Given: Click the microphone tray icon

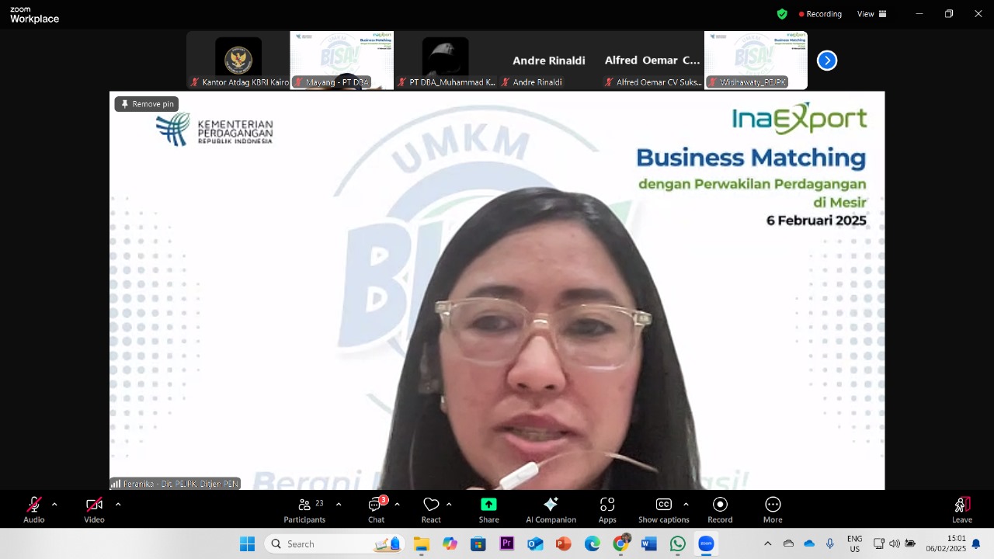Looking at the screenshot, I should pos(830,543).
